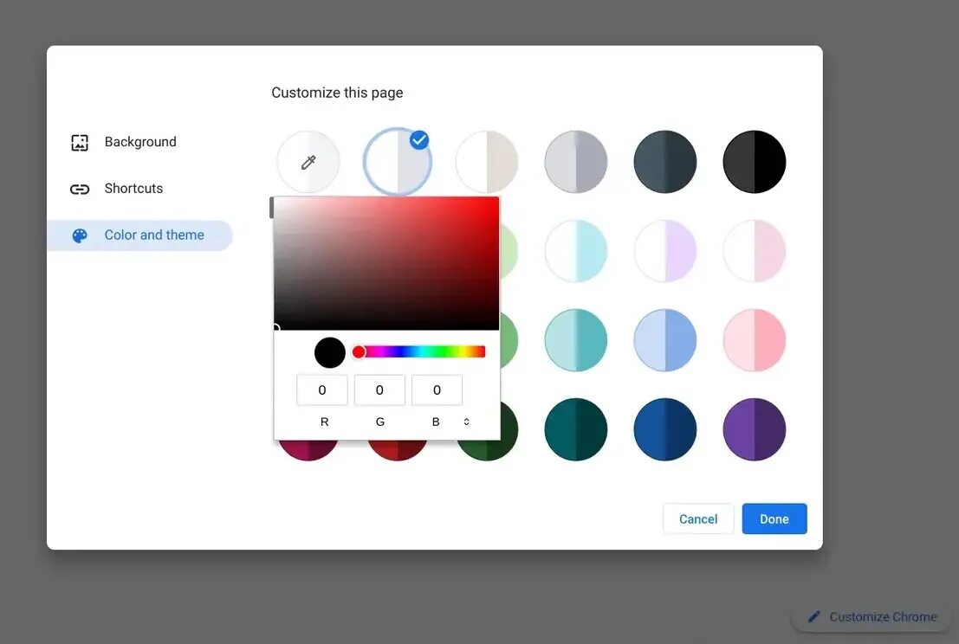Pick the pale pink and white swatch
Viewport: 959px width, 644px height.
coord(754,251)
